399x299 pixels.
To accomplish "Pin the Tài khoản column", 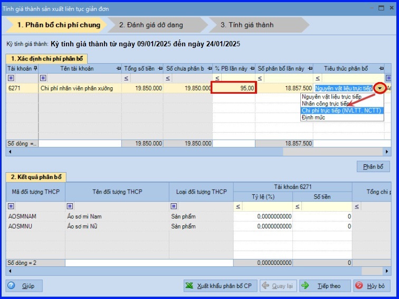I will point(35,68).
